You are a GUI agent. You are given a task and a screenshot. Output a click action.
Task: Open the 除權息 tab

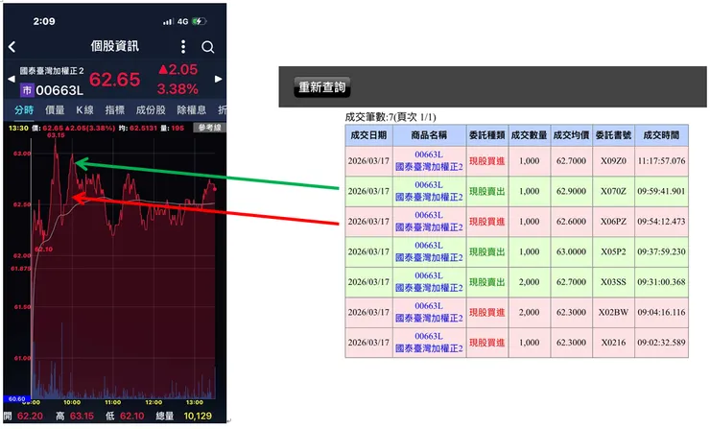[x=192, y=110]
